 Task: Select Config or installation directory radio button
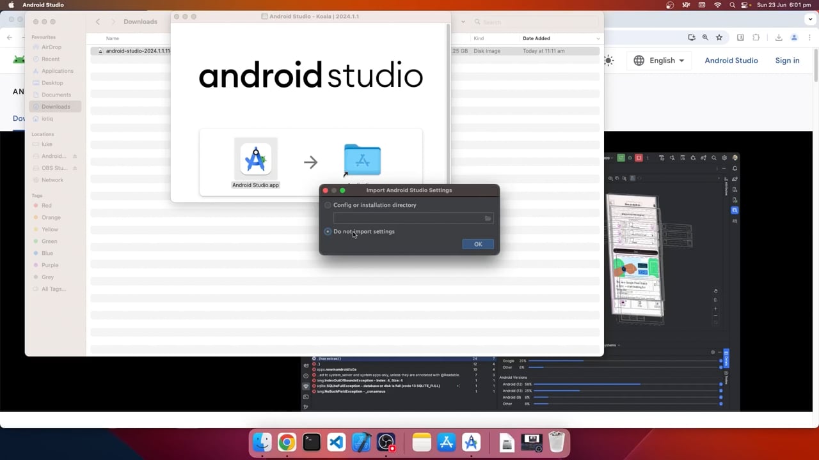point(328,205)
